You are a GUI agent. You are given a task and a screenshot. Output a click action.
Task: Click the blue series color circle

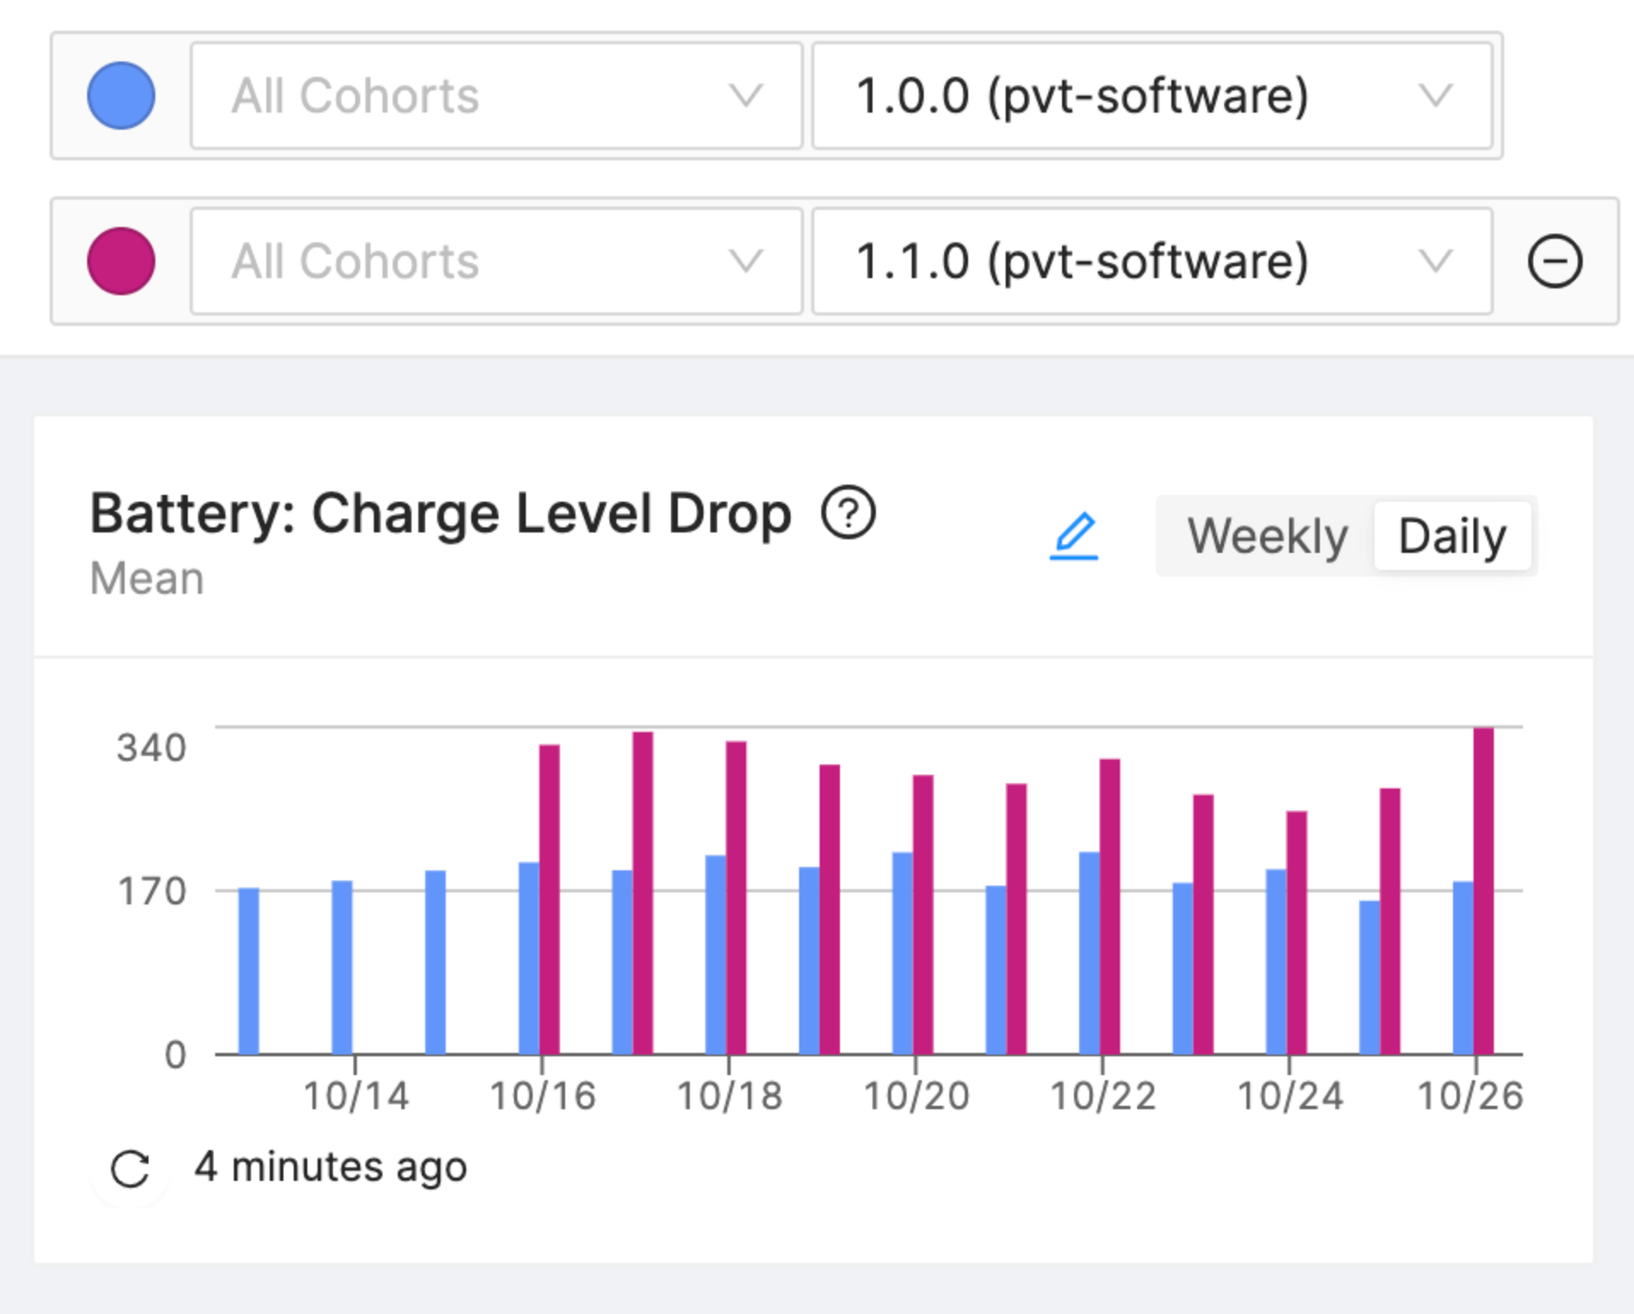(121, 96)
